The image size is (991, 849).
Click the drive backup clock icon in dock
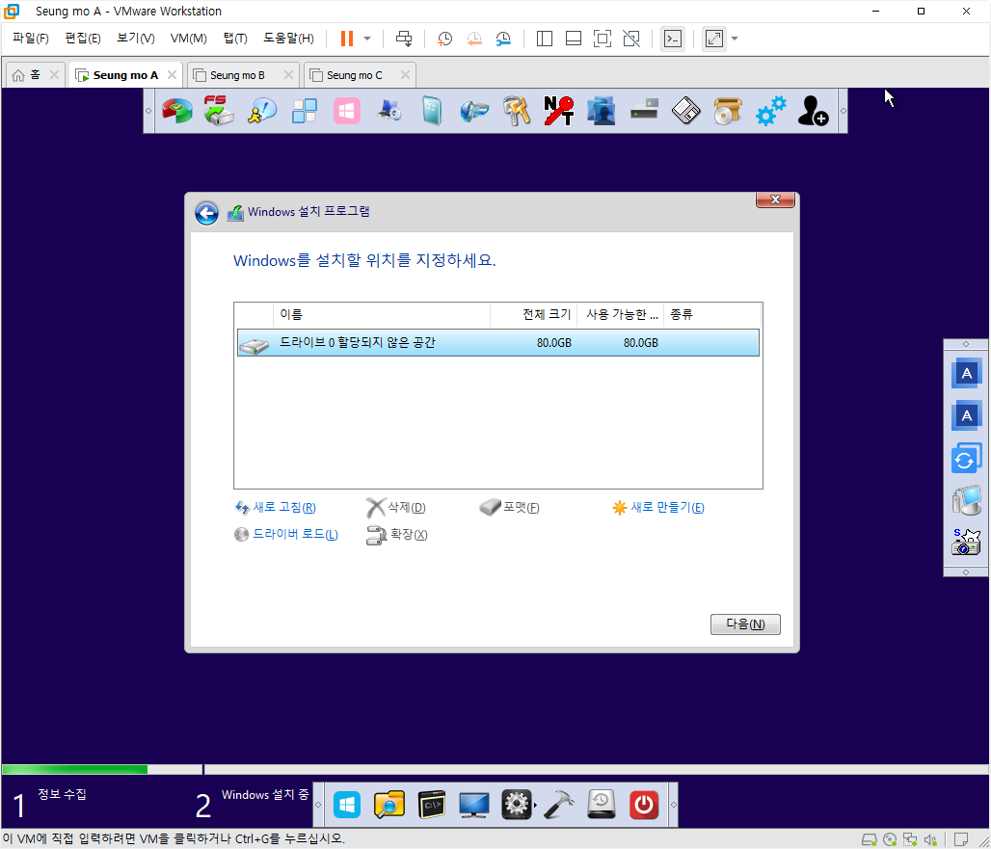601,805
